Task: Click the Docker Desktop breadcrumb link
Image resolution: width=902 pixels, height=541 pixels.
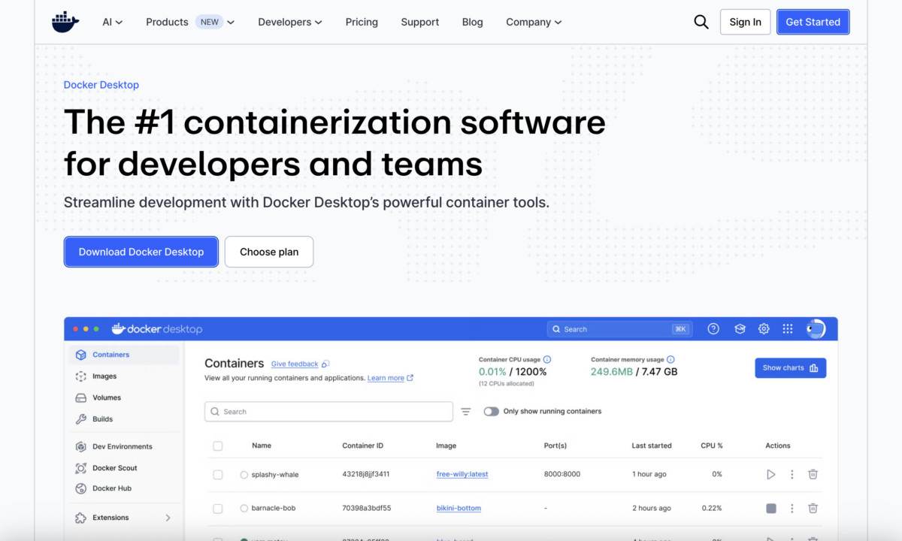Action: tap(101, 85)
